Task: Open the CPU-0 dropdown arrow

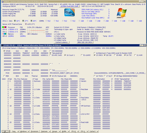Action: point(78,132)
